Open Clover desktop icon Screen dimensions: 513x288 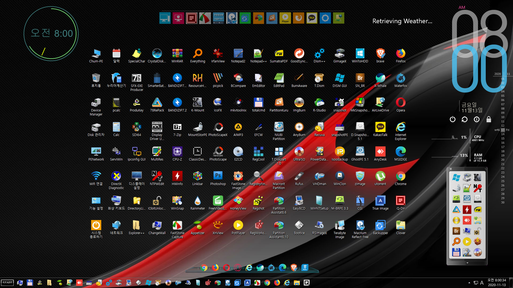click(x=401, y=228)
